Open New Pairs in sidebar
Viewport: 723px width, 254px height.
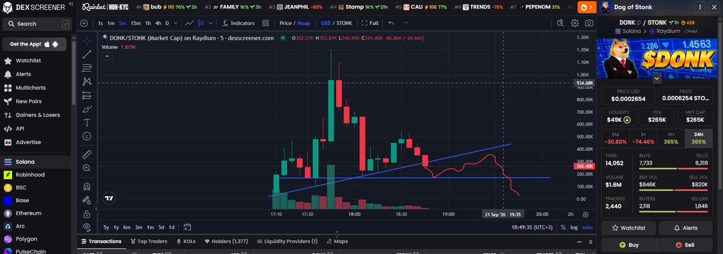28,101
